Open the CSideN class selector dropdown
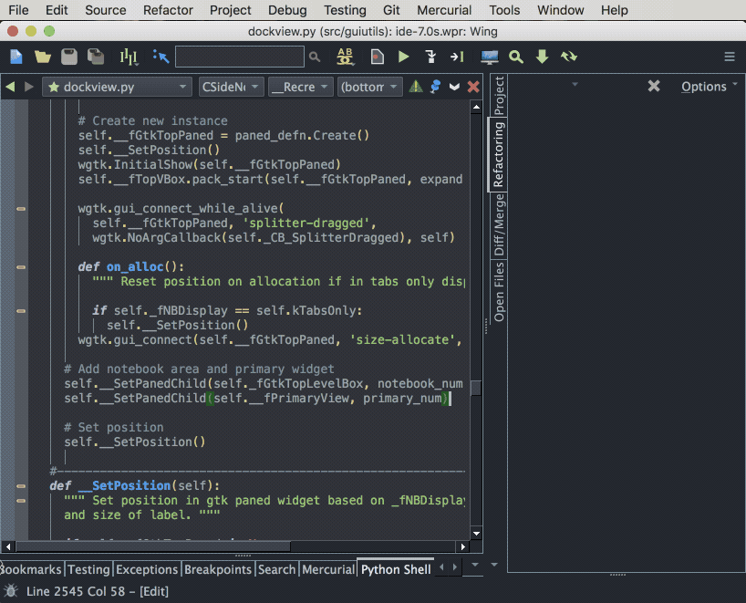 point(232,87)
